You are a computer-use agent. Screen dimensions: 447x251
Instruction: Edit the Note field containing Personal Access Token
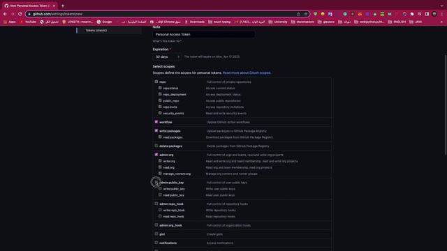pyautogui.click(x=203, y=34)
